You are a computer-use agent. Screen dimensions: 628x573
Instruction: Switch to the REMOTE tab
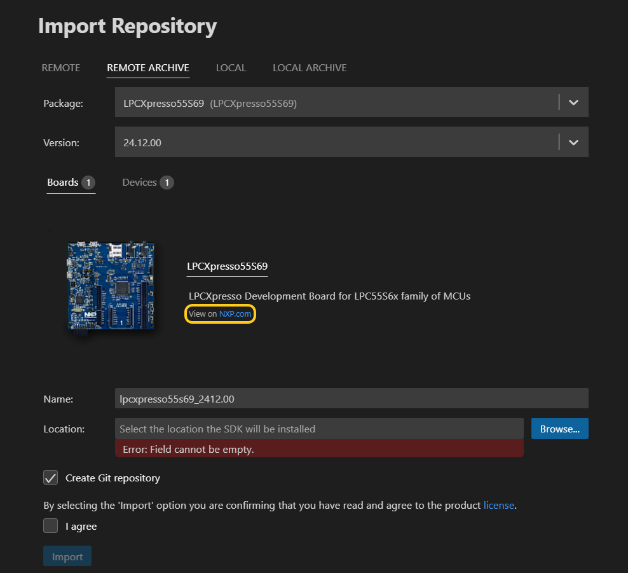click(x=60, y=67)
